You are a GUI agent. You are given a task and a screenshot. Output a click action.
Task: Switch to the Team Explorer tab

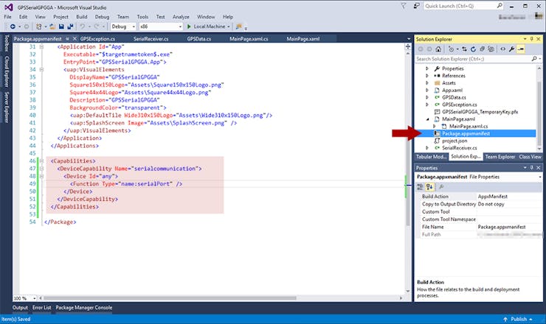click(500, 157)
